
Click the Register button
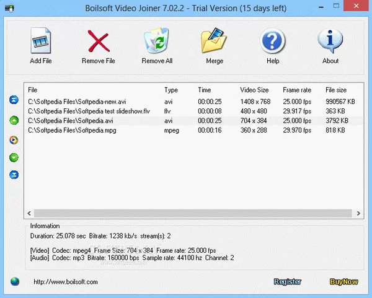tap(287, 282)
